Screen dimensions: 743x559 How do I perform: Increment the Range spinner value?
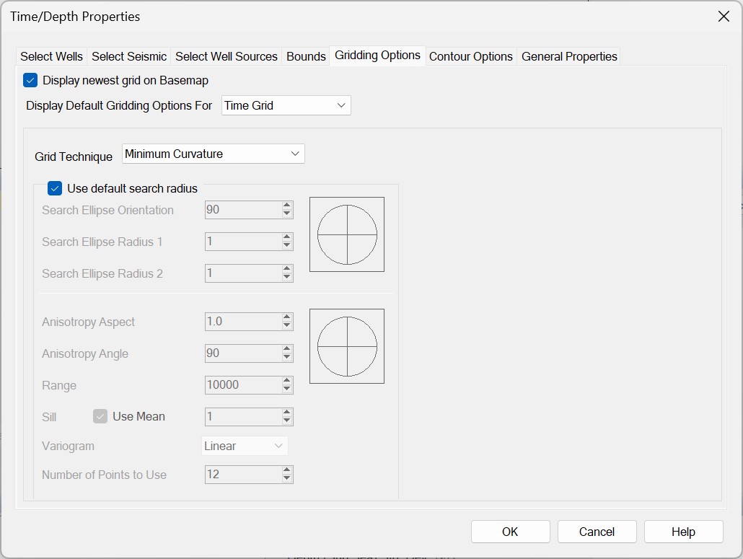(x=287, y=381)
